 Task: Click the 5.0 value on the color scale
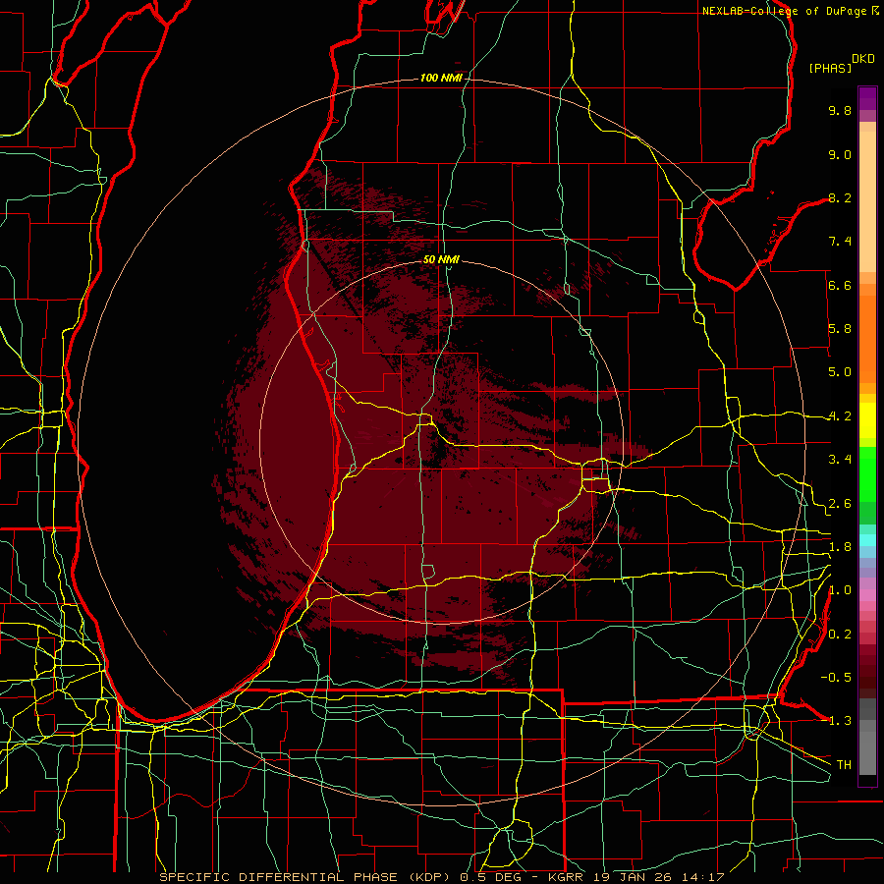840,372
